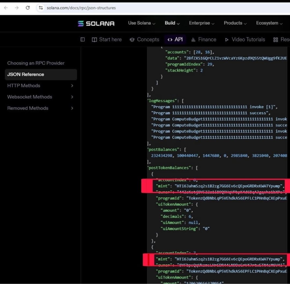Open the Video Tutorials tab
Viewport: 290px width, 284px height.
click(x=245, y=39)
